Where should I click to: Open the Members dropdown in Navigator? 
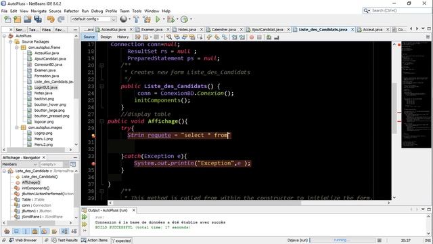pos(20,164)
